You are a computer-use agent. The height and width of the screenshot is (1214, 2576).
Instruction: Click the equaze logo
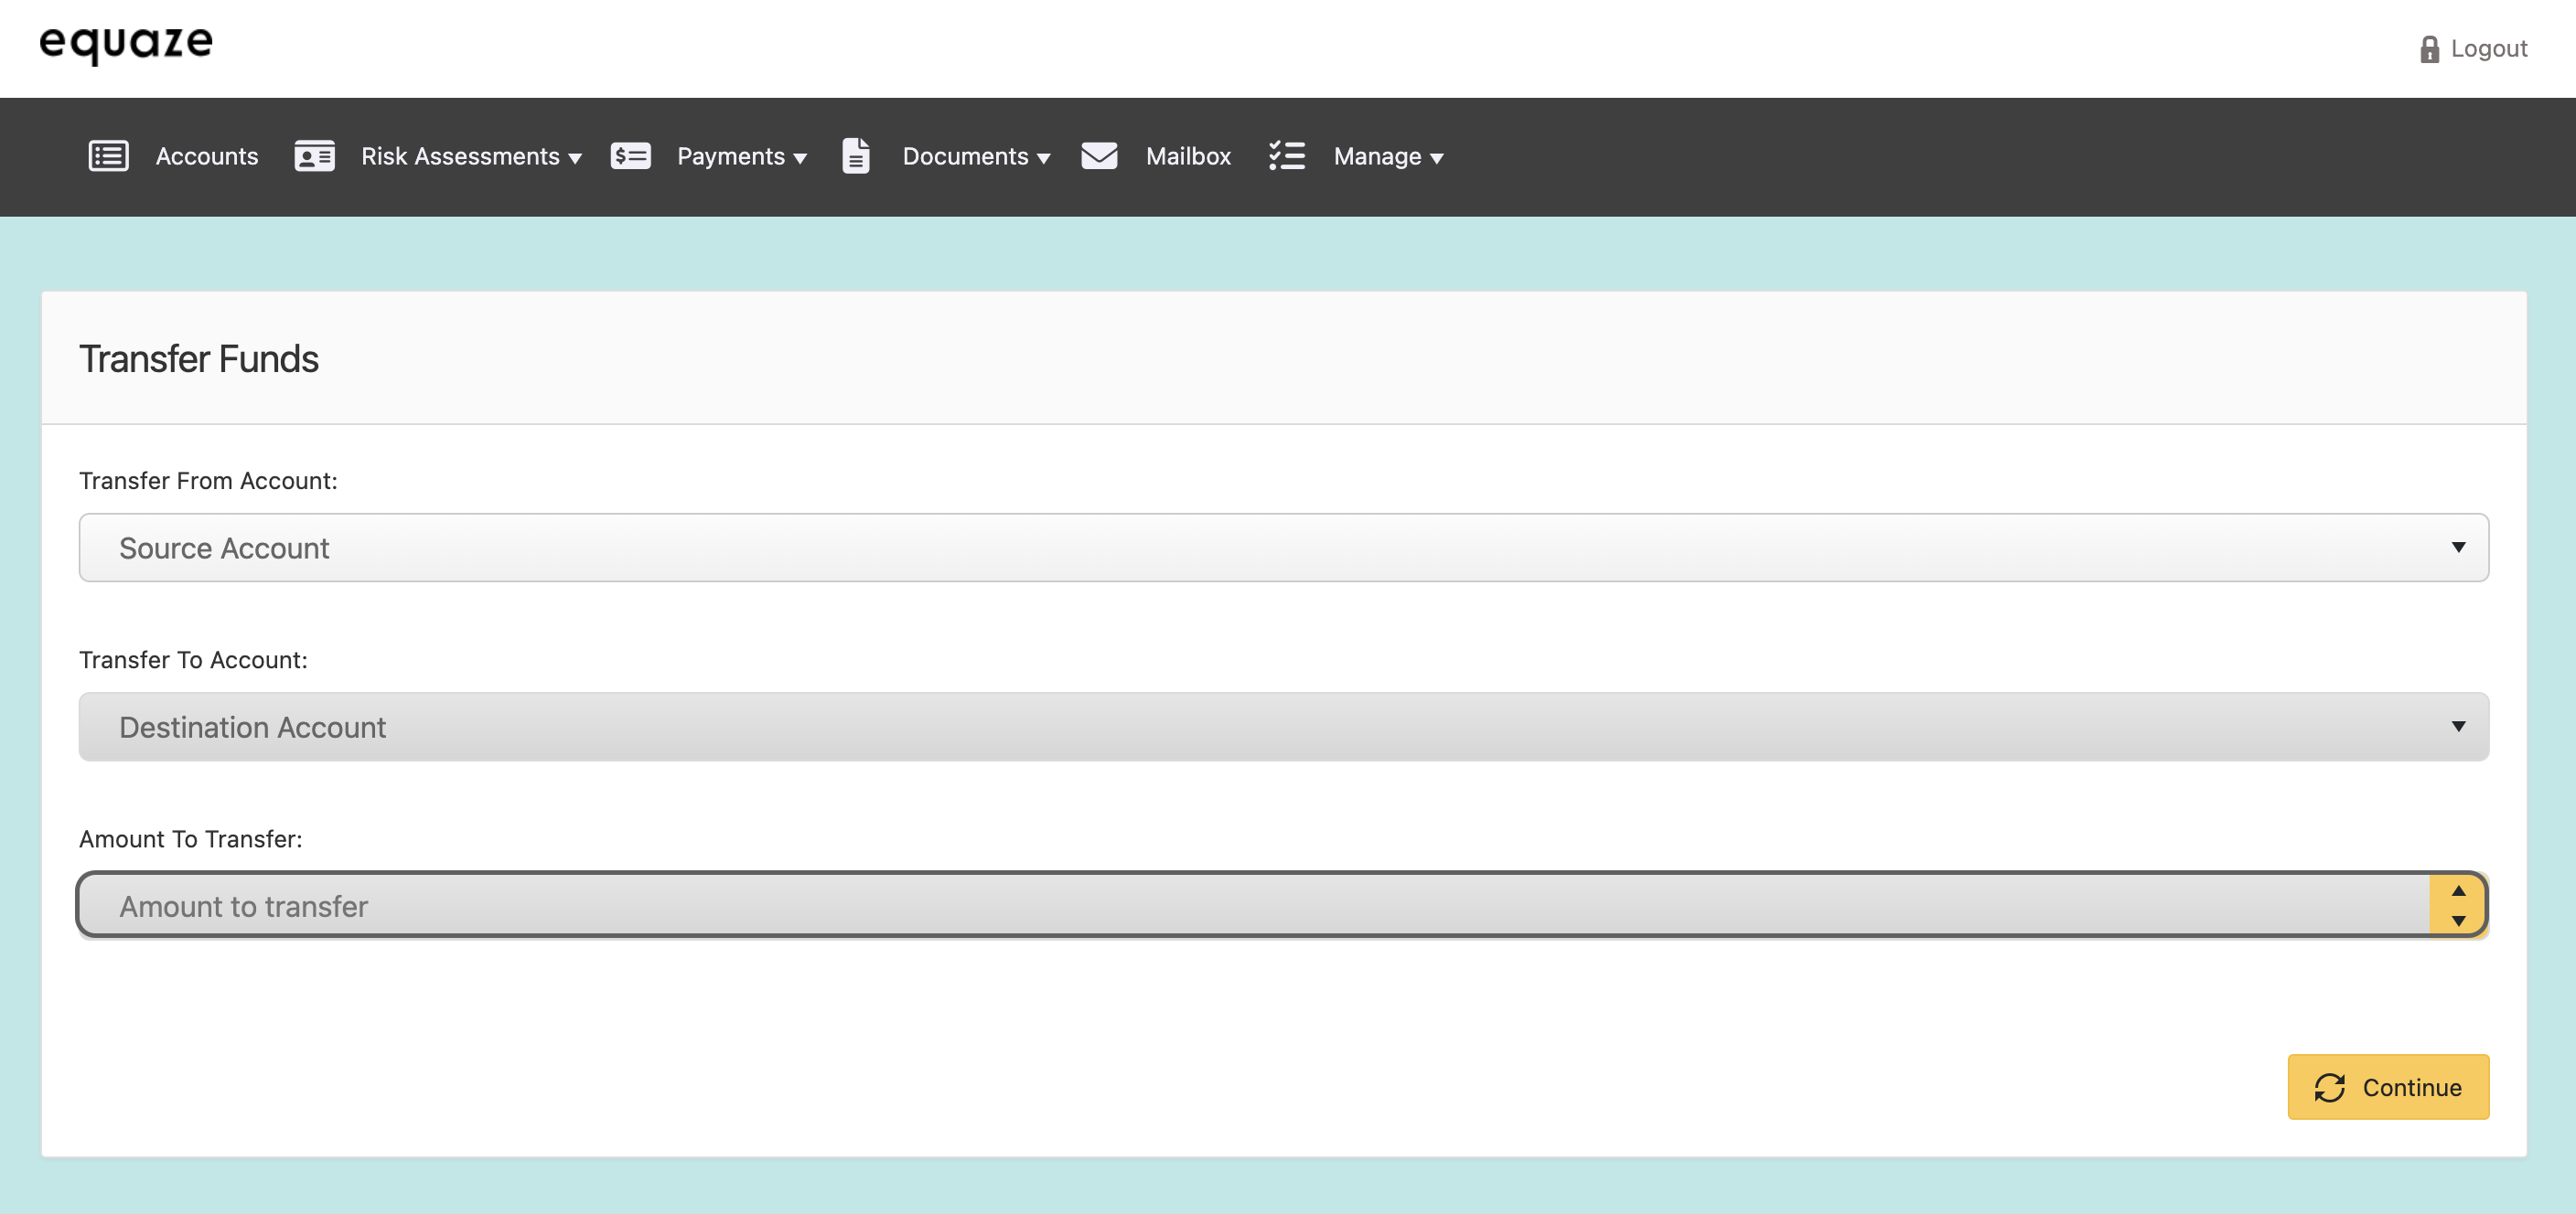point(126,43)
